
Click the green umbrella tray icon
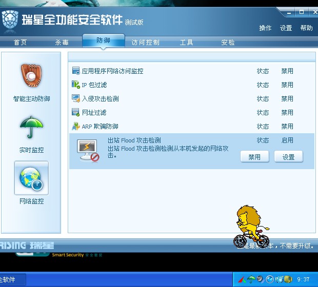(251, 279)
